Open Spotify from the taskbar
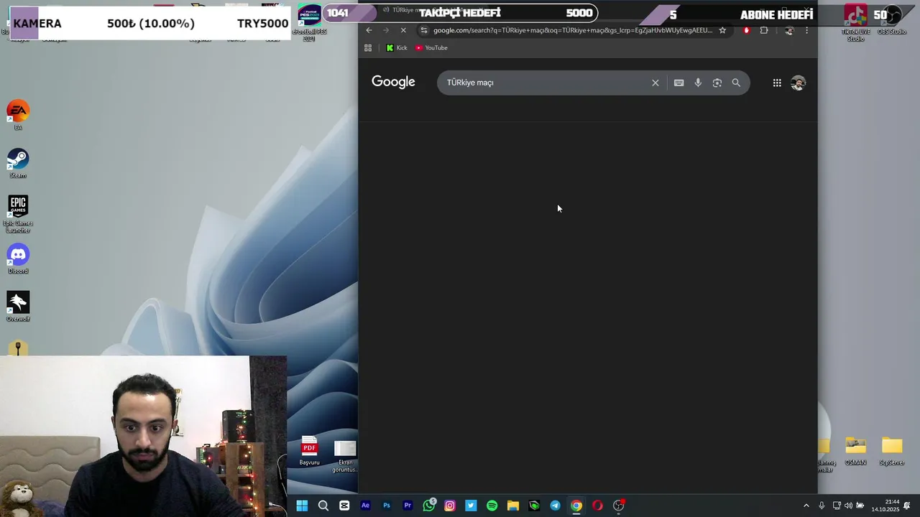 click(x=492, y=506)
